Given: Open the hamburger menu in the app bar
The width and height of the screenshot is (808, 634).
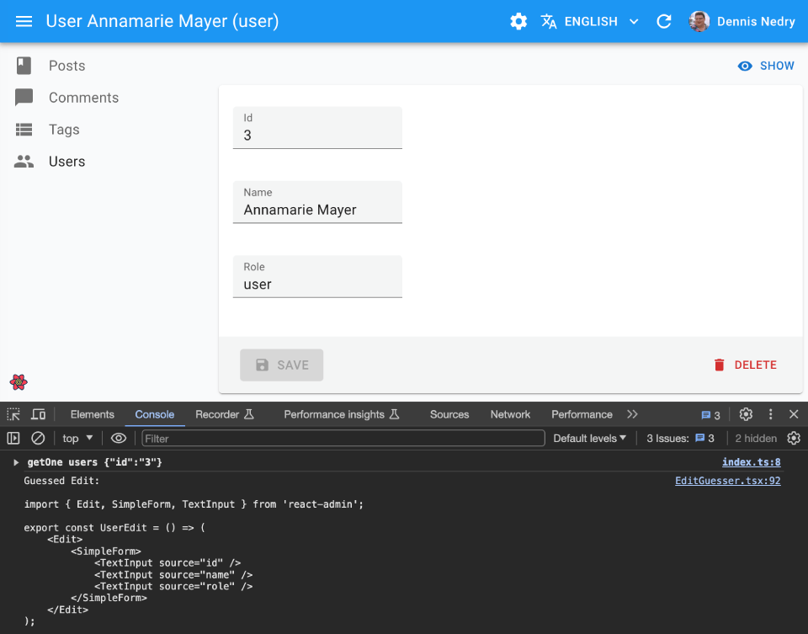Looking at the screenshot, I should (x=24, y=21).
